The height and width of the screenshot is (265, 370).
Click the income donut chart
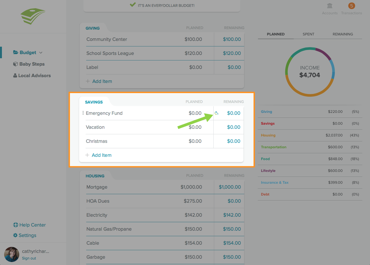click(310, 72)
